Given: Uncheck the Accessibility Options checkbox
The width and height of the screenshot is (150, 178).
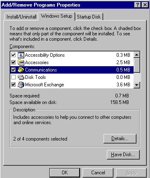Looking at the screenshot, I should (13, 55).
